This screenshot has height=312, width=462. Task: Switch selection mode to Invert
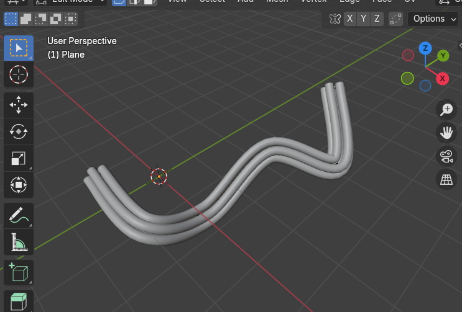55,19
